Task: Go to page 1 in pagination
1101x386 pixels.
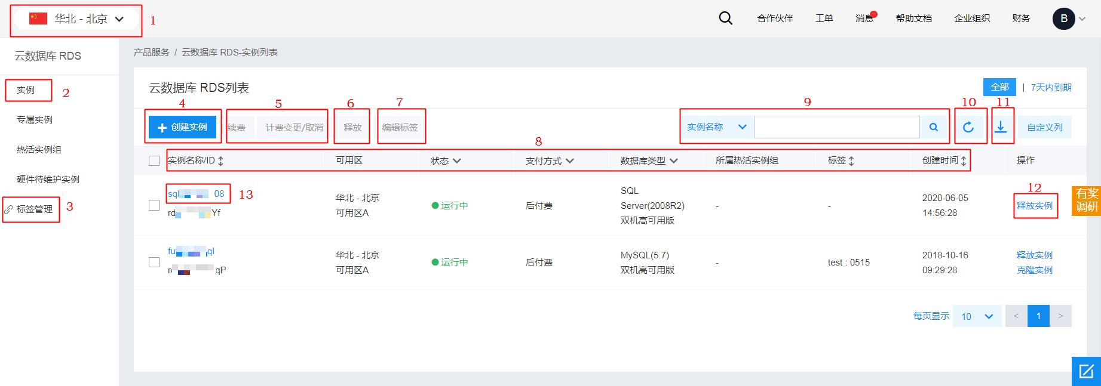Action: (1038, 316)
